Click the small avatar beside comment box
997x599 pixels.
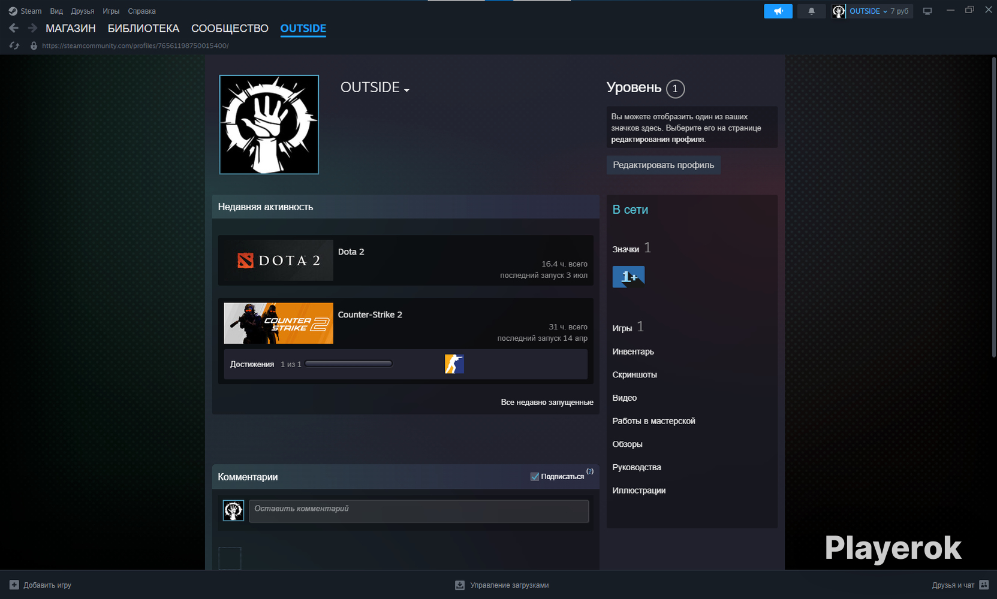pyautogui.click(x=233, y=511)
